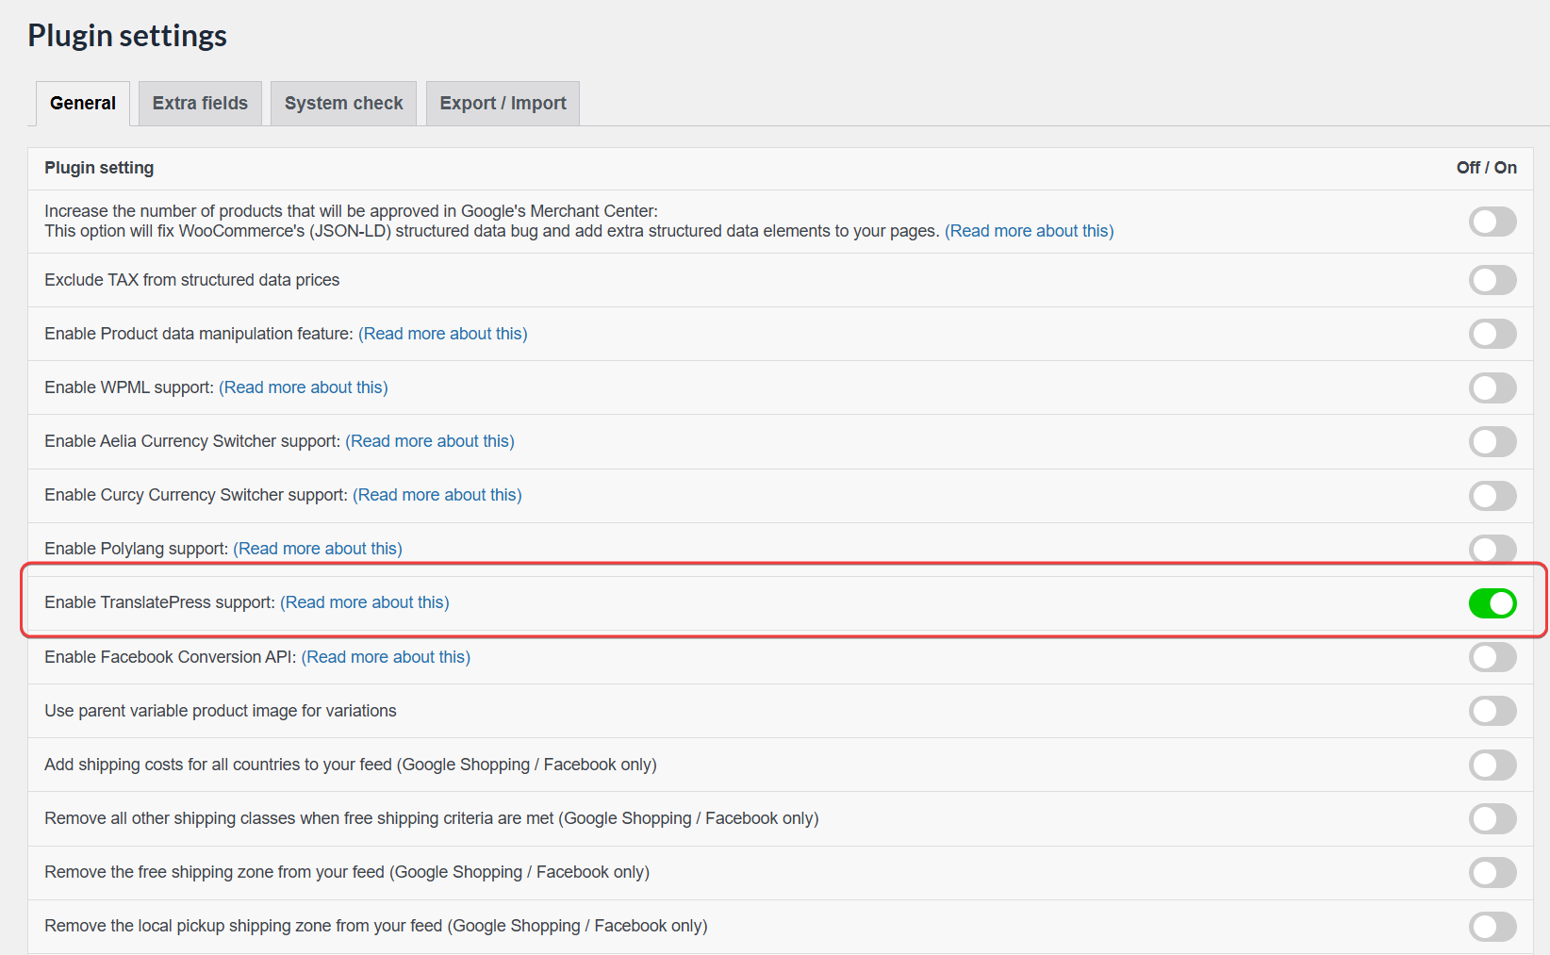Image resolution: width=1550 pixels, height=955 pixels.
Task: Enable Product data manipulation feature toggle
Action: pyautogui.click(x=1492, y=334)
